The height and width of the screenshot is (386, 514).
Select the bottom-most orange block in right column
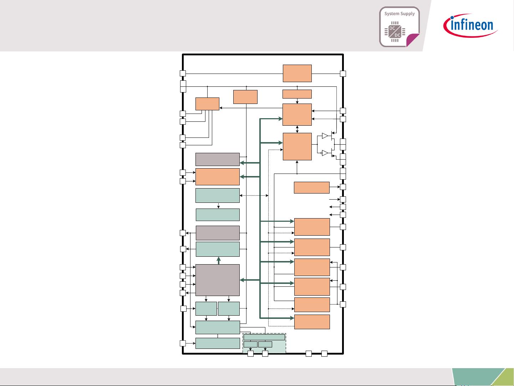(312, 322)
